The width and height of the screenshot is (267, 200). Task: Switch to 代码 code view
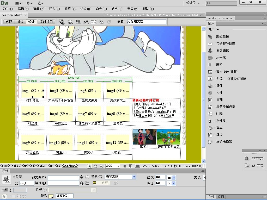click(x=9, y=22)
